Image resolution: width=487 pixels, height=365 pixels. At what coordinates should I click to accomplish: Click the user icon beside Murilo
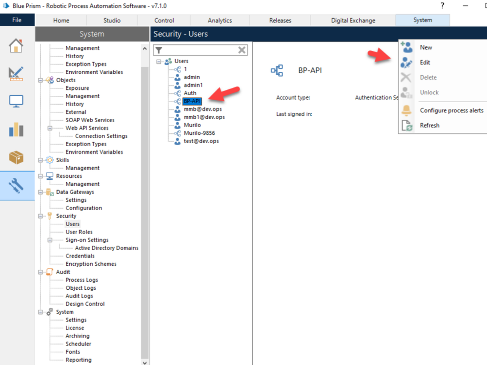[x=177, y=125]
